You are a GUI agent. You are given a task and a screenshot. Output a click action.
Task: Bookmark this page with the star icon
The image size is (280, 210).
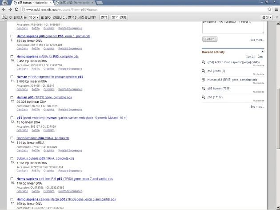269,9
